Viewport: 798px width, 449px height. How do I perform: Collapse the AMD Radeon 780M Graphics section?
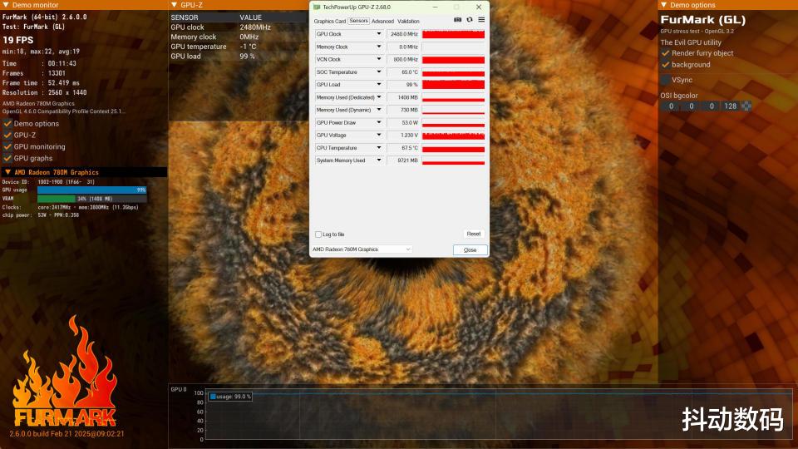7,172
